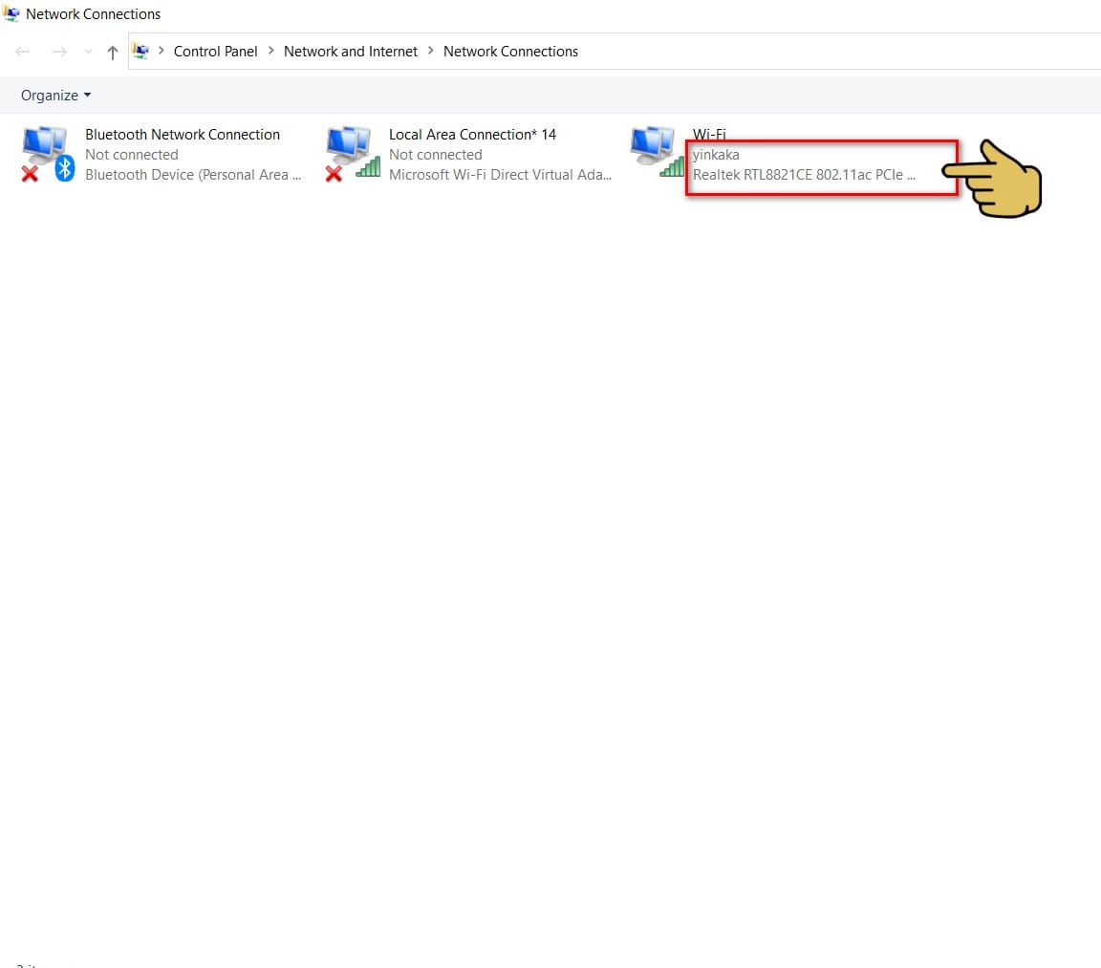Click the Network Connections title bar icon
The height and width of the screenshot is (968, 1101).
point(11,13)
